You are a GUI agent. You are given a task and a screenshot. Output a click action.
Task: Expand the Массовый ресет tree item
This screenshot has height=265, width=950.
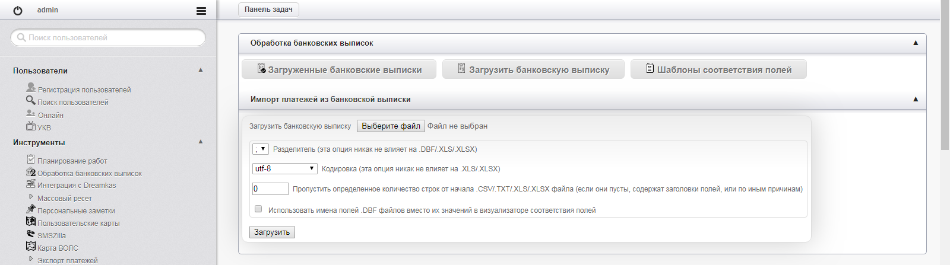tap(31, 197)
